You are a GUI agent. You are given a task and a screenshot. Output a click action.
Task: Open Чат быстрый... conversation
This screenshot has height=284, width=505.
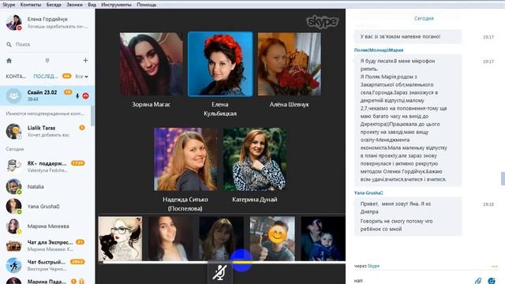(47, 265)
